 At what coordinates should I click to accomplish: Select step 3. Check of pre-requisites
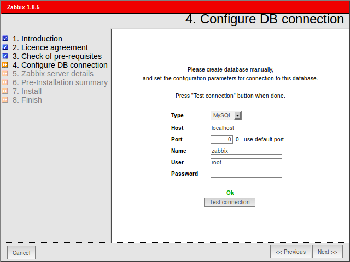coord(57,56)
